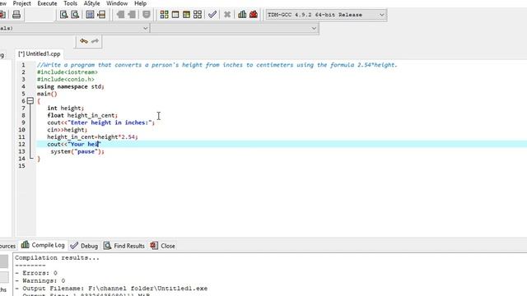This screenshot has width=527, height=296.
Task: Click the Close tab in bottom panel
Action: click(x=163, y=246)
